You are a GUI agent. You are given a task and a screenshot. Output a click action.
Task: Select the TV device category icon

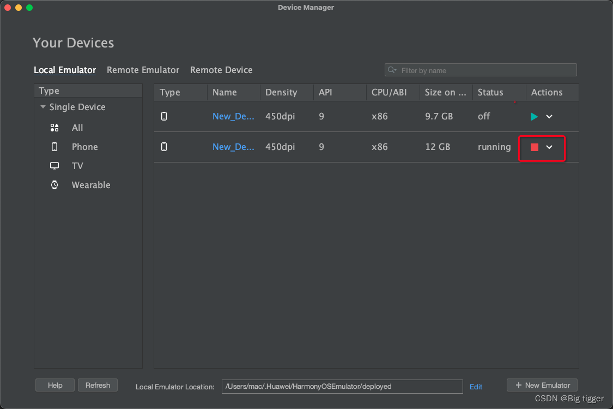coord(54,166)
